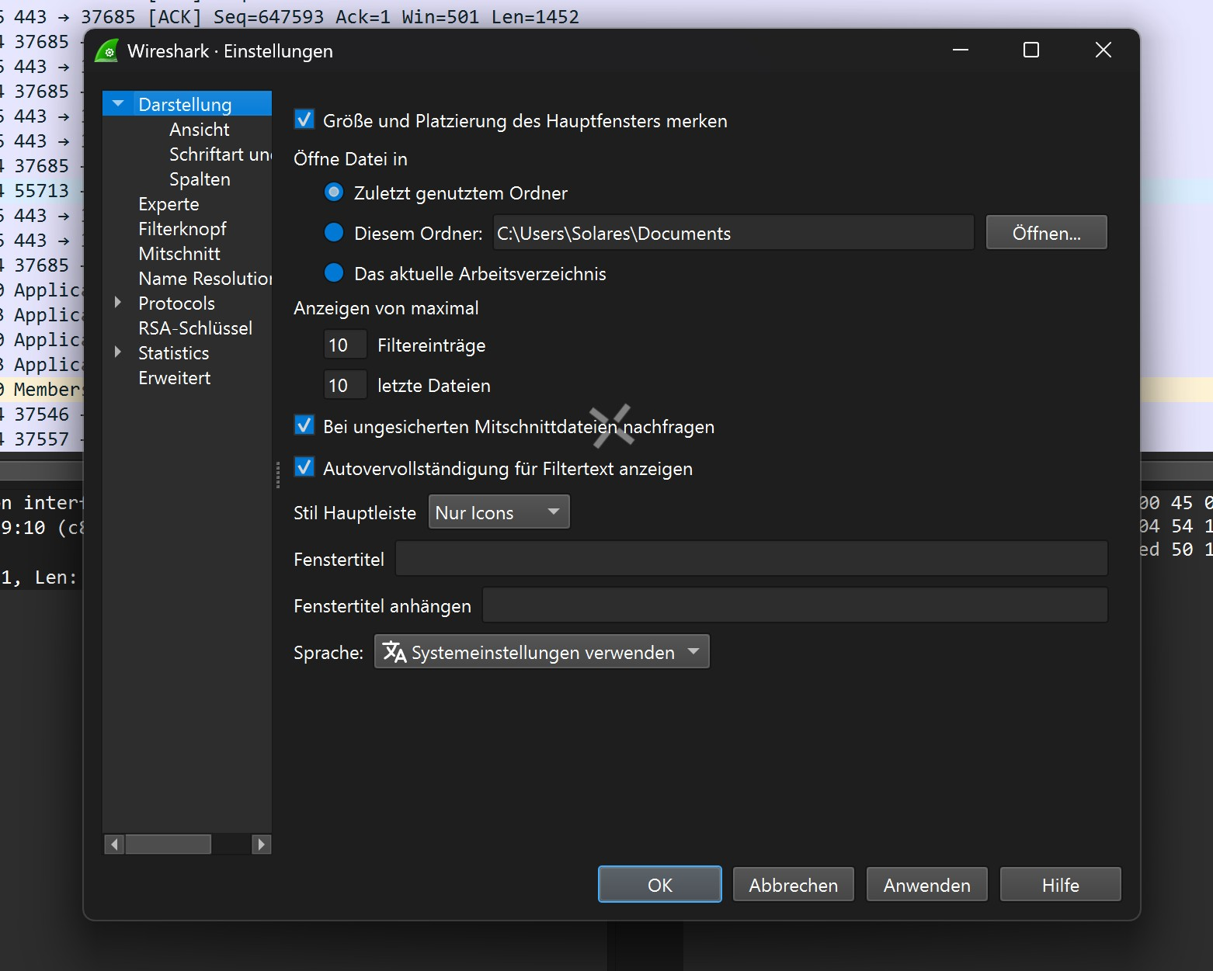Viewport: 1213px width, 971px height.
Task: Minimize the Einstellungen dialog
Action: (961, 50)
